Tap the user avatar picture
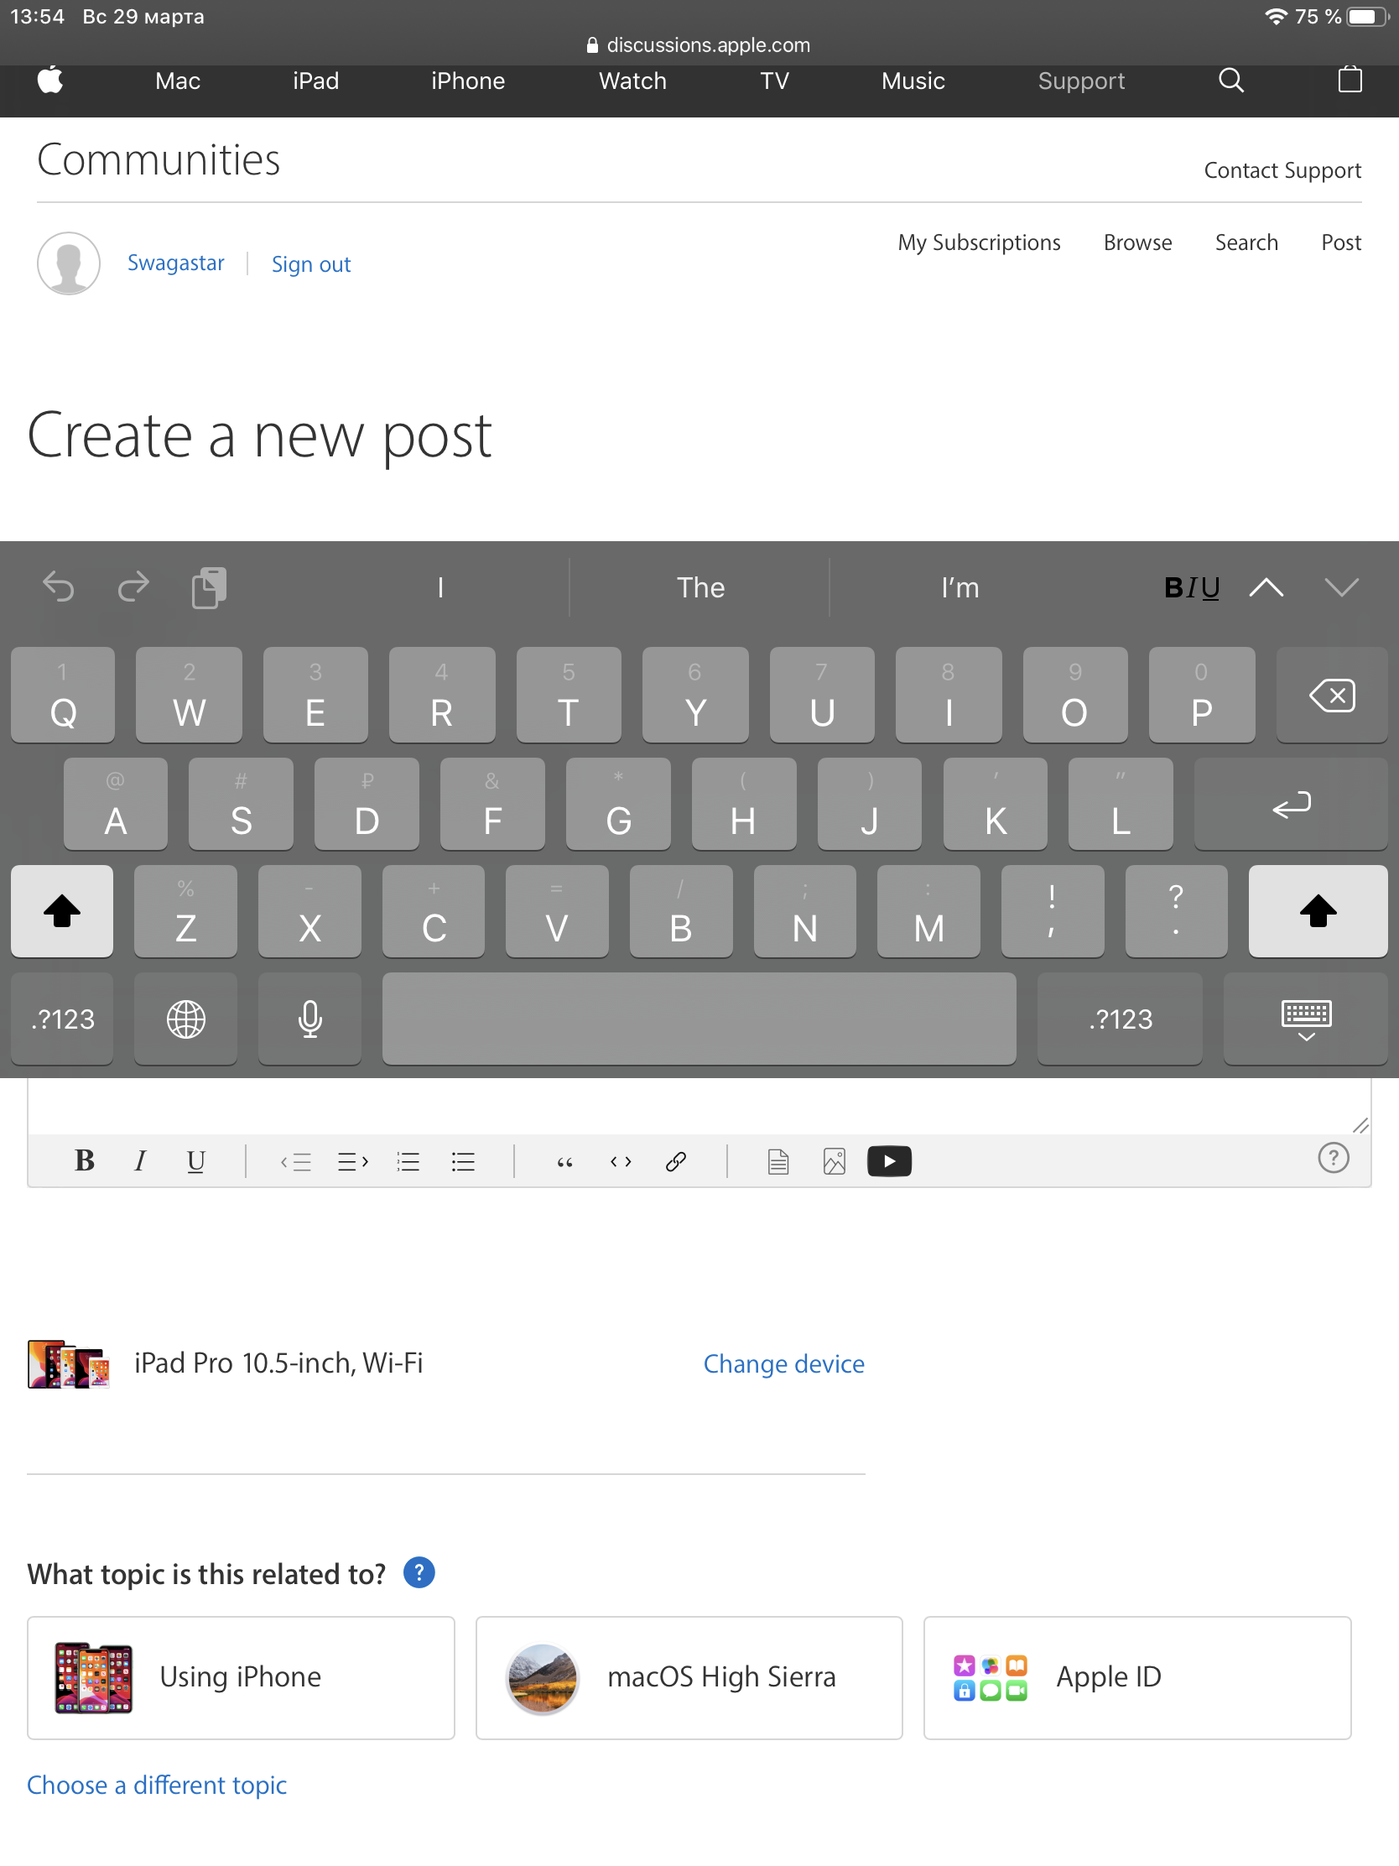Image resolution: width=1399 pixels, height=1866 pixels. tap(68, 263)
